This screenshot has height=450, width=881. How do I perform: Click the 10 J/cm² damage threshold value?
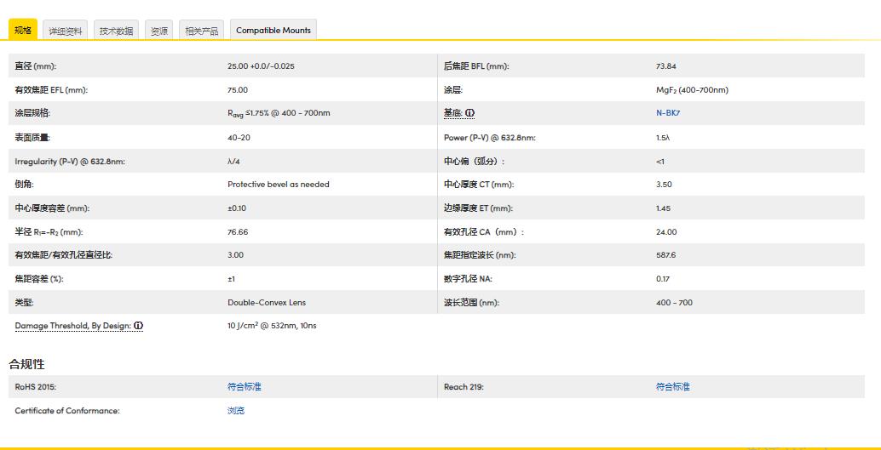272,326
